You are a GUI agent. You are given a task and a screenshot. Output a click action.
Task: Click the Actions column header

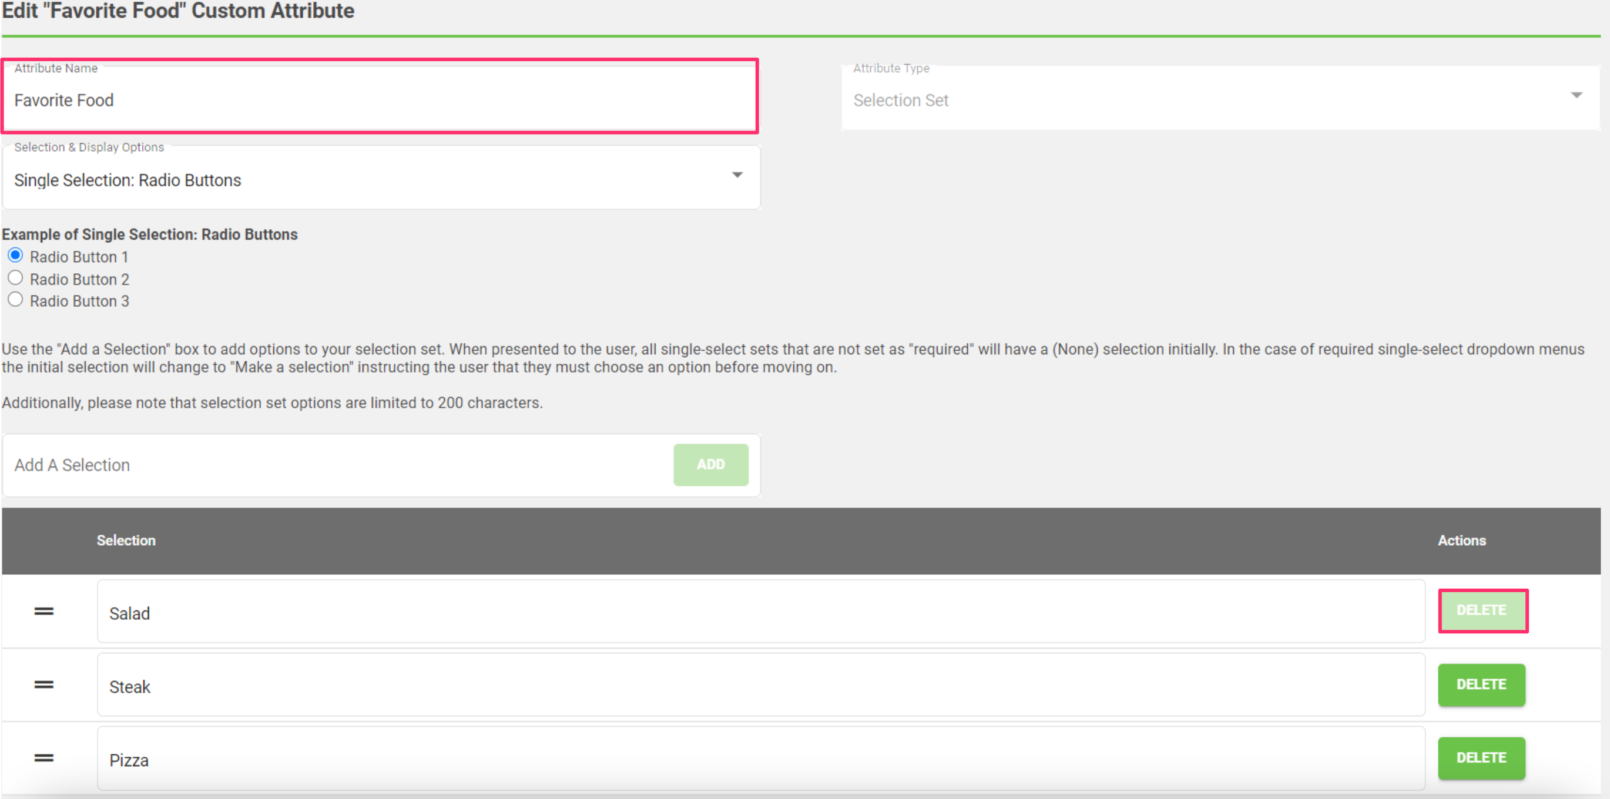pyautogui.click(x=1461, y=540)
